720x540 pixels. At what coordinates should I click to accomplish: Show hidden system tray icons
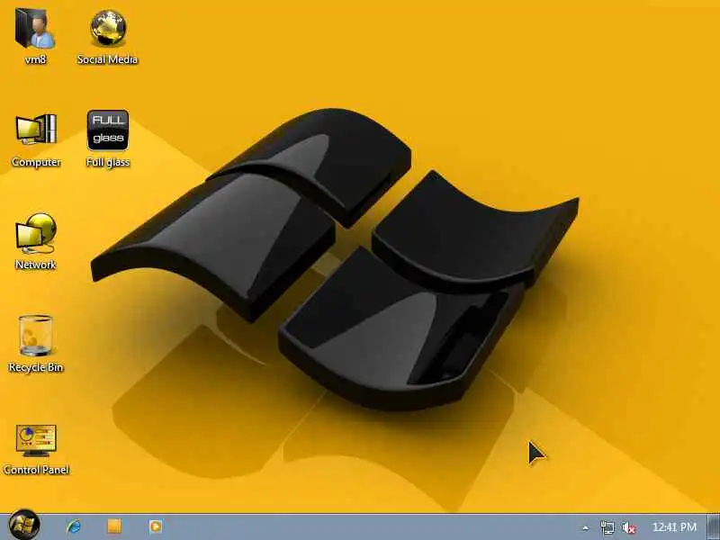[x=585, y=527]
